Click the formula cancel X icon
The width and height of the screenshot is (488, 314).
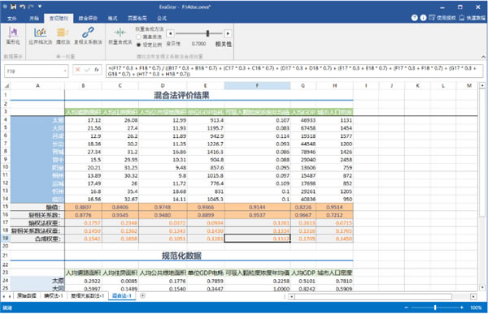pyautogui.click(x=78, y=70)
